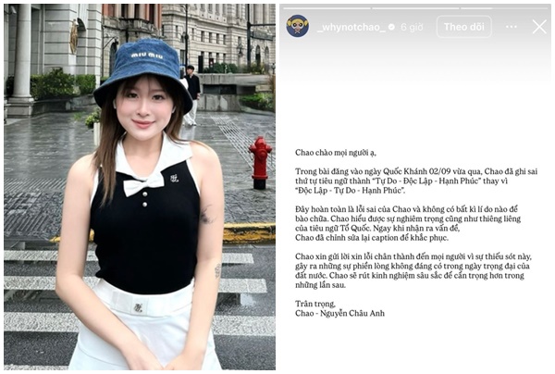
Task: Tap the _whynotchao_ username
Action: (351, 27)
